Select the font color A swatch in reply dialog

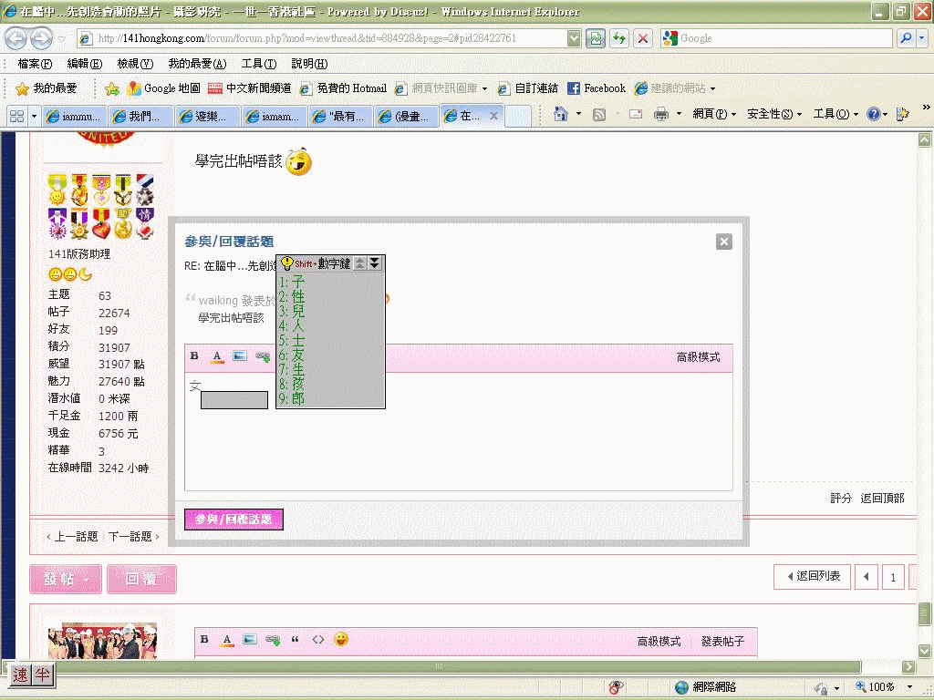tap(216, 357)
